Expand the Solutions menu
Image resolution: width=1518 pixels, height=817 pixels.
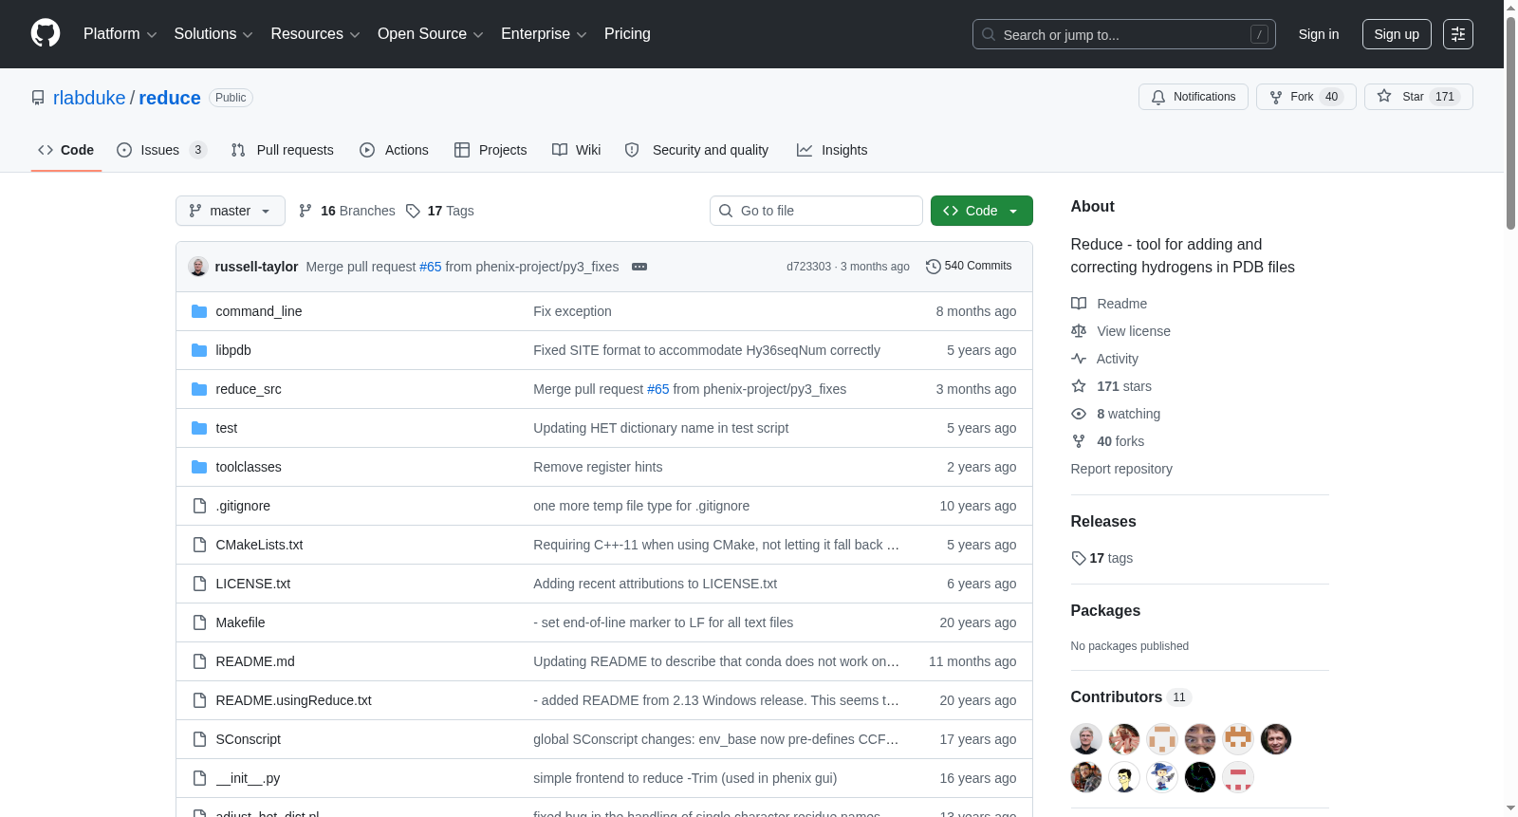(213, 34)
